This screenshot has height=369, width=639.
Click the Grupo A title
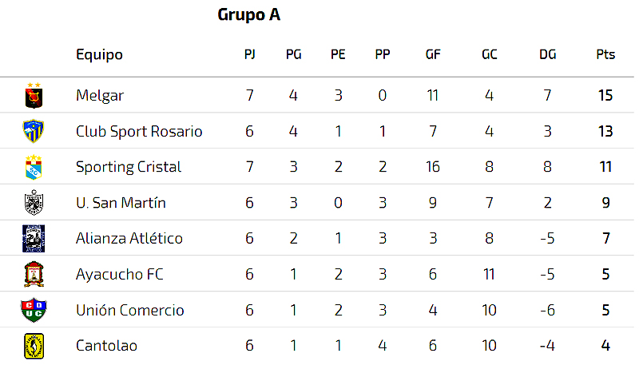[249, 15]
